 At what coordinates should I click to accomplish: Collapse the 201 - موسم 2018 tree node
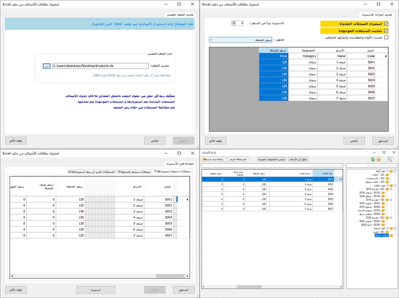391,189
